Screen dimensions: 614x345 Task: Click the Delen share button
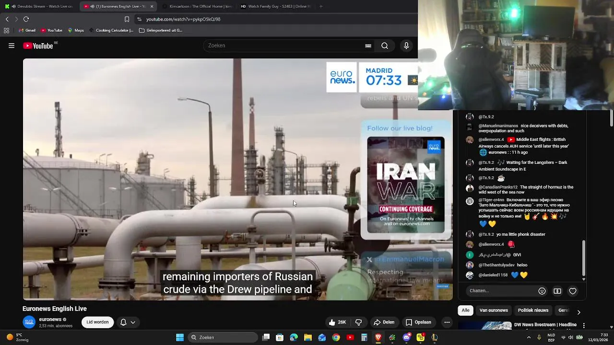(384, 322)
